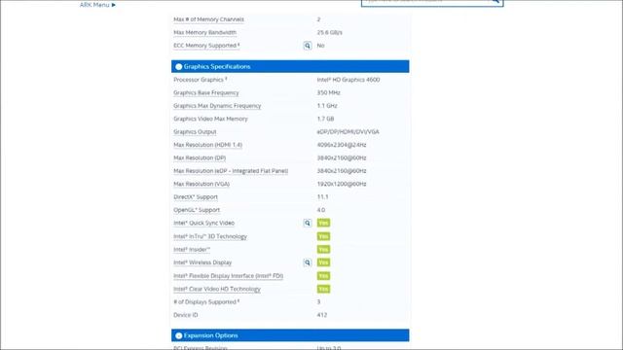This screenshot has height=350, width=623.
Task: Click the Yes badge for Intel Quick Sync Video
Action: coord(323,223)
